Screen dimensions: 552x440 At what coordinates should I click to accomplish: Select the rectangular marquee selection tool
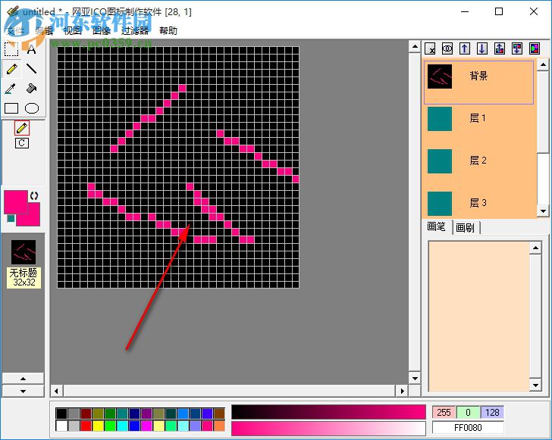click(11, 49)
